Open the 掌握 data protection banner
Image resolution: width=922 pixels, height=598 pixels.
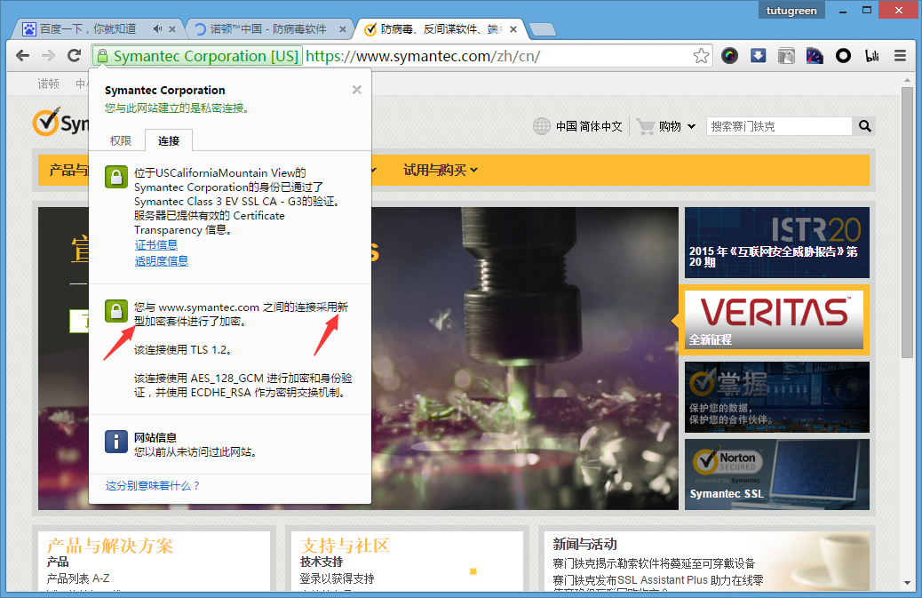(x=776, y=397)
